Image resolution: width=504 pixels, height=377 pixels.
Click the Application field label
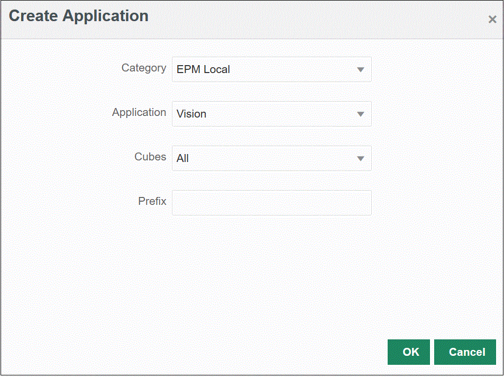click(x=139, y=112)
